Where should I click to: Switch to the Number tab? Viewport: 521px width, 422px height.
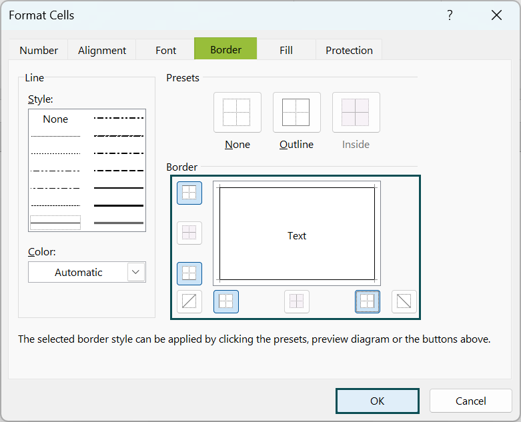[x=39, y=50]
